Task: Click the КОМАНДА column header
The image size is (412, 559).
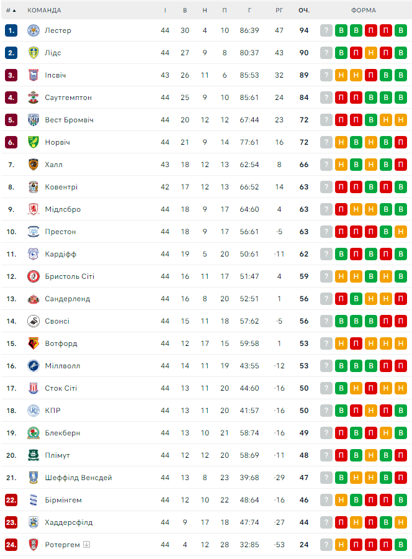Action: [x=45, y=10]
